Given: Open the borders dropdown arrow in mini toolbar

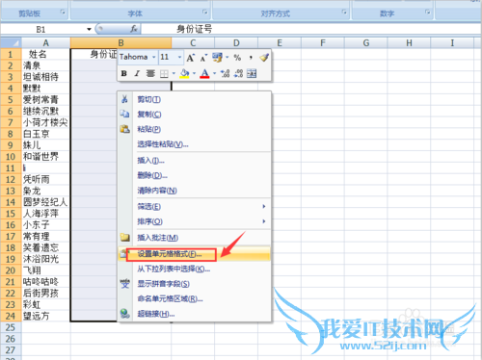Looking at the screenshot, I should (174, 73).
